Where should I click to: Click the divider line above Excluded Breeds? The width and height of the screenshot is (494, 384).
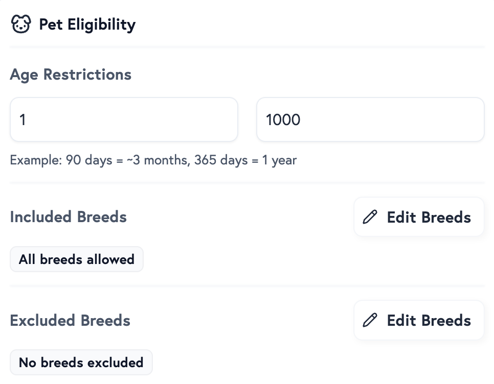tap(247, 286)
